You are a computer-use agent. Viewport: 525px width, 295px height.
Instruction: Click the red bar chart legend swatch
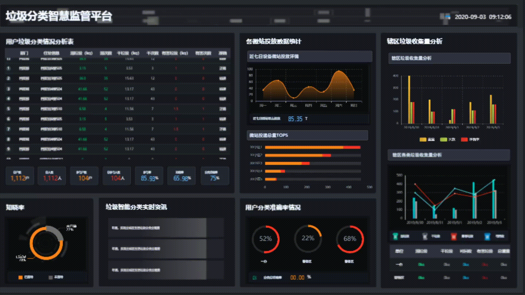coord(464,140)
